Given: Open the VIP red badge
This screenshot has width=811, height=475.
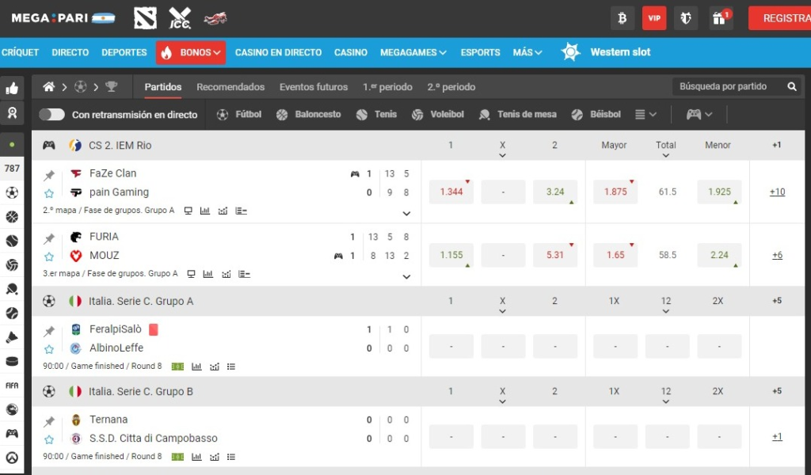Looking at the screenshot, I should [654, 19].
